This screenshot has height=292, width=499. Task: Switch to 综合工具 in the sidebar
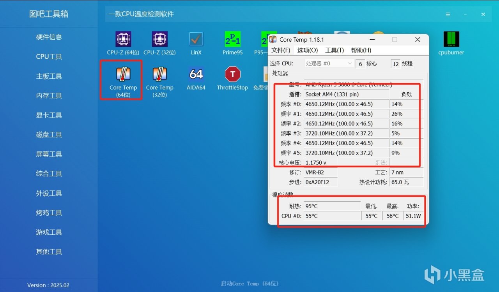49,174
